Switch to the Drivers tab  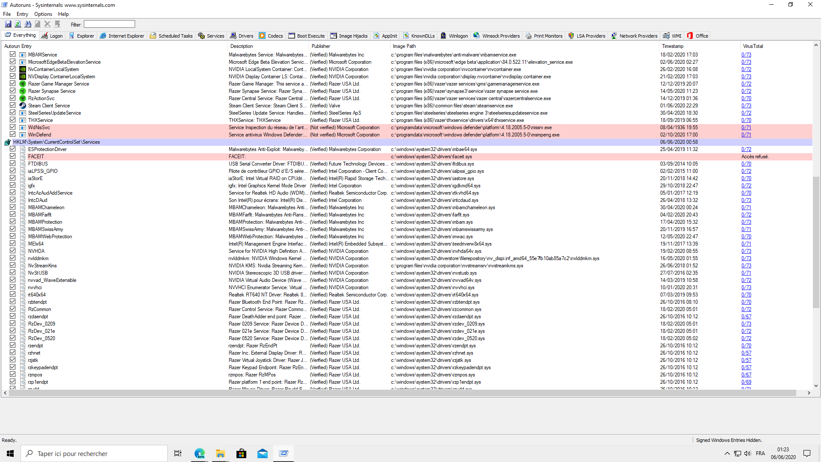(x=242, y=36)
